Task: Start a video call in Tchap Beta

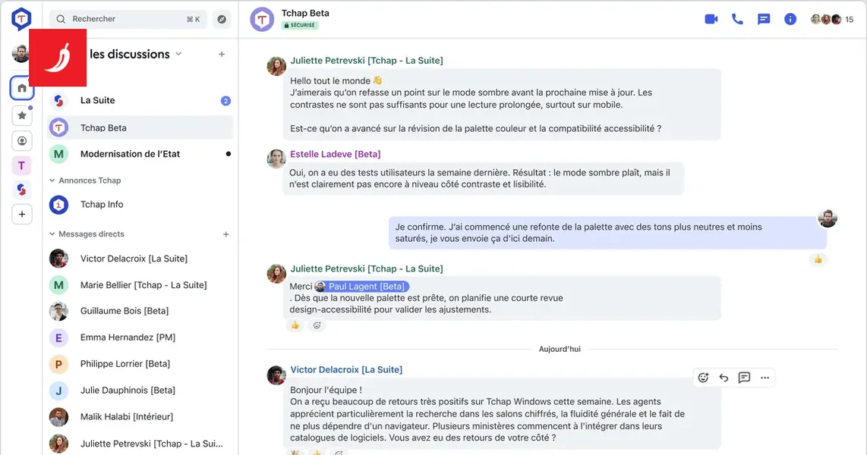Action: [711, 19]
